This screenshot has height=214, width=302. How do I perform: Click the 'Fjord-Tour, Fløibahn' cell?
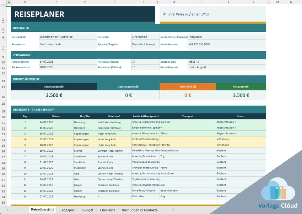pyautogui.click(x=146, y=190)
